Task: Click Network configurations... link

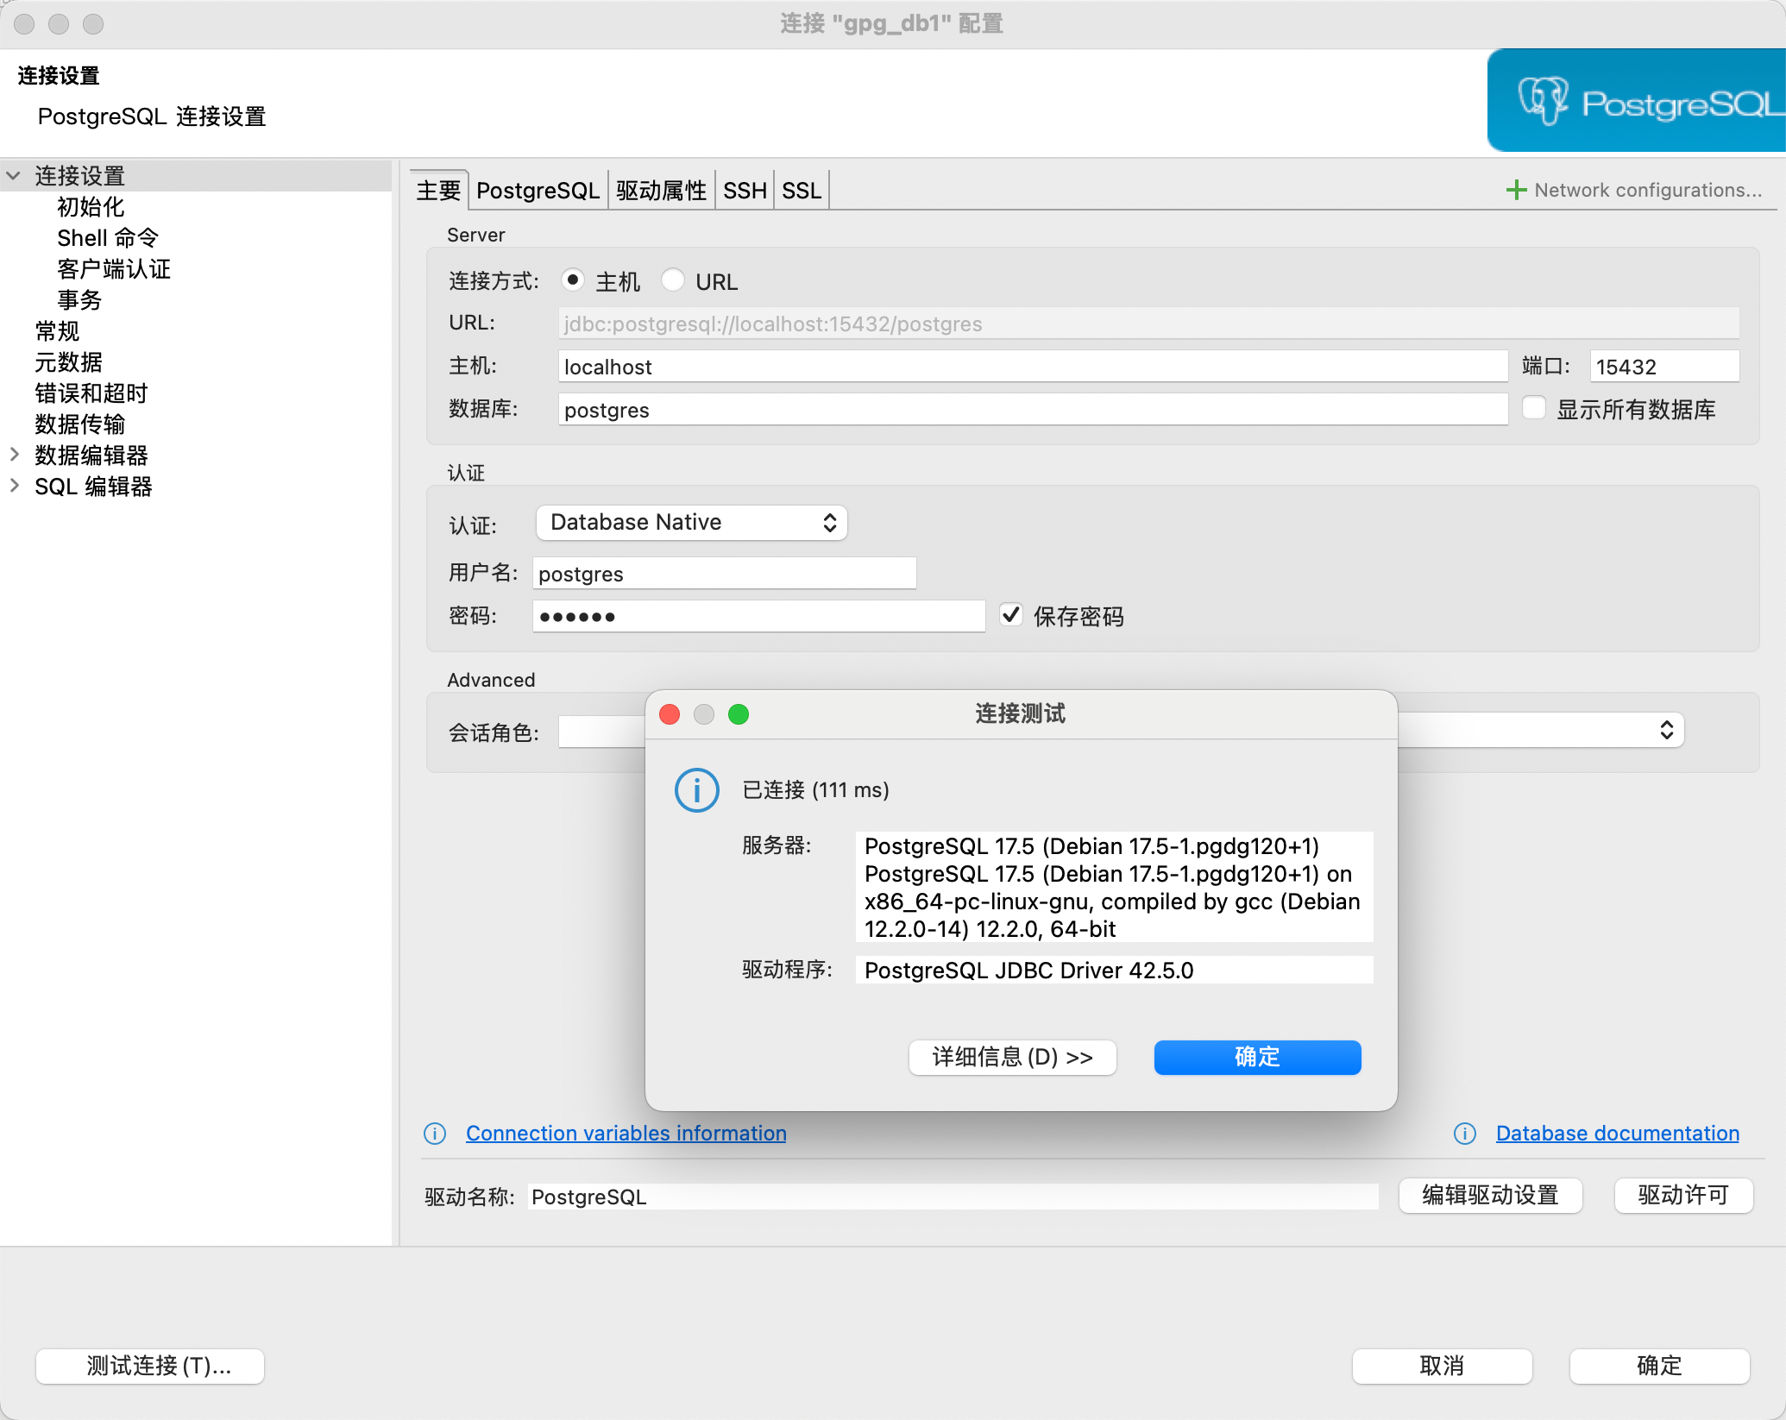Action: point(1648,190)
